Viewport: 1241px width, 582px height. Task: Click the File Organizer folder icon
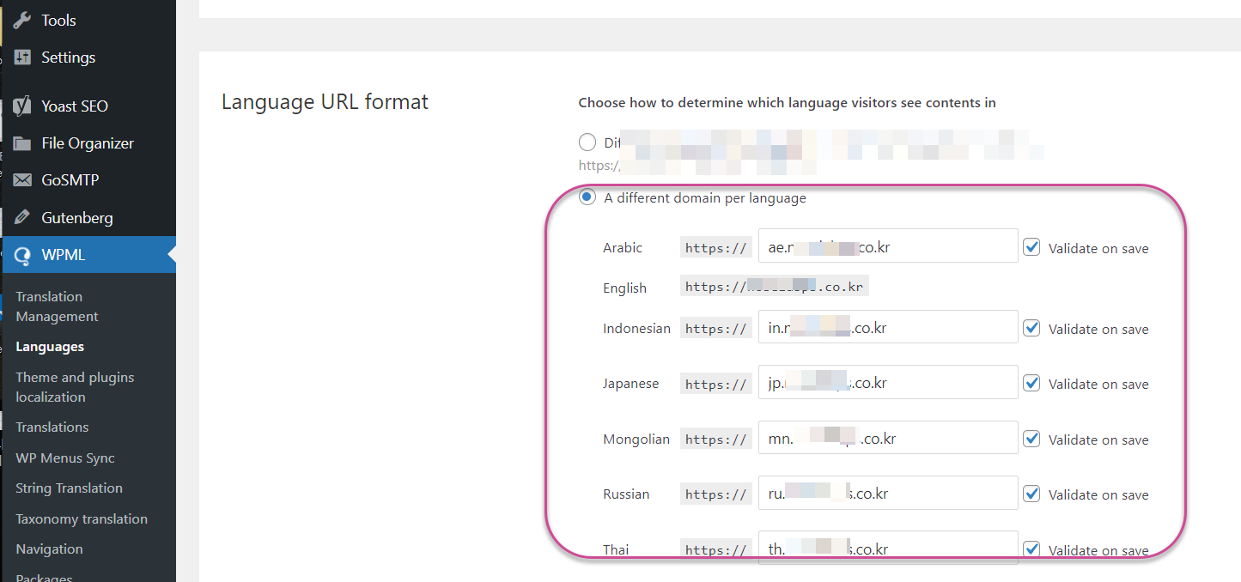tap(22, 143)
